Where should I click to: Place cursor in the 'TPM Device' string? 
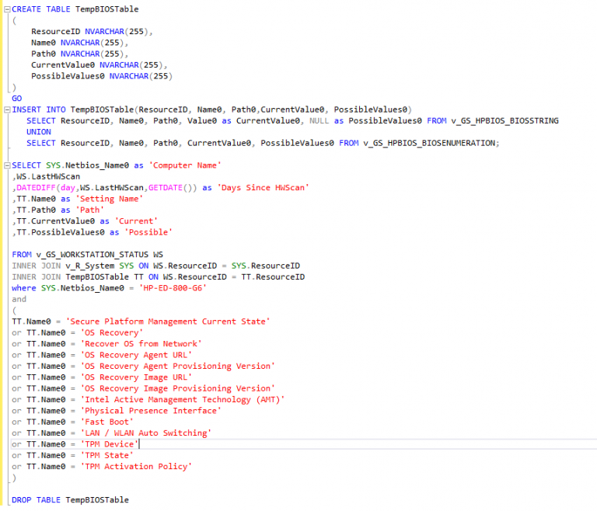point(109,444)
